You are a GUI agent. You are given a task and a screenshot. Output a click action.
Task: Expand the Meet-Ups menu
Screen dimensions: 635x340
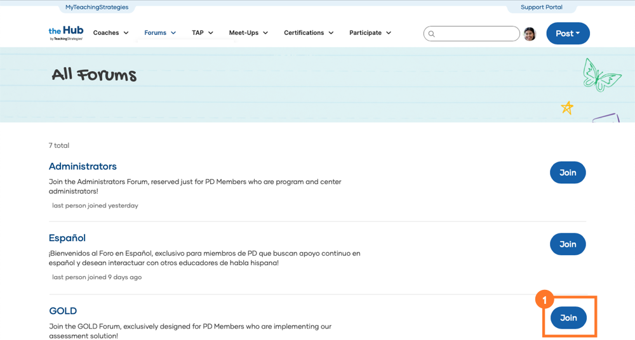coord(248,33)
